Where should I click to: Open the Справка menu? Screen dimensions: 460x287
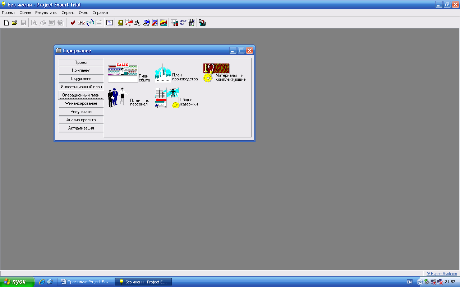[100, 13]
